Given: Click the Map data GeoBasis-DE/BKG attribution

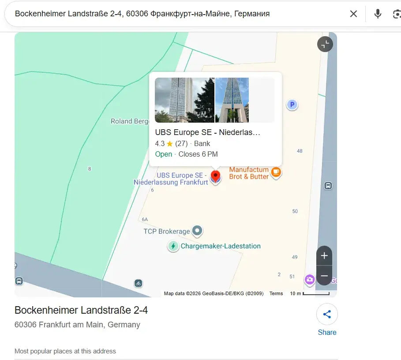Looking at the screenshot, I should coord(214,293).
